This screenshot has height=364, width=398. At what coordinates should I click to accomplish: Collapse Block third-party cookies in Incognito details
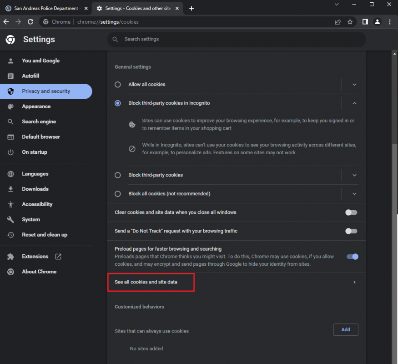pyautogui.click(x=355, y=103)
